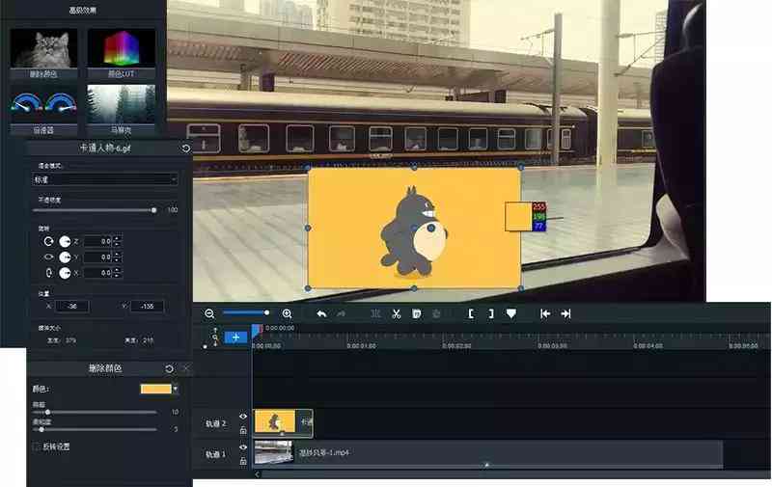Paste the clip on timeline

click(436, 313)
